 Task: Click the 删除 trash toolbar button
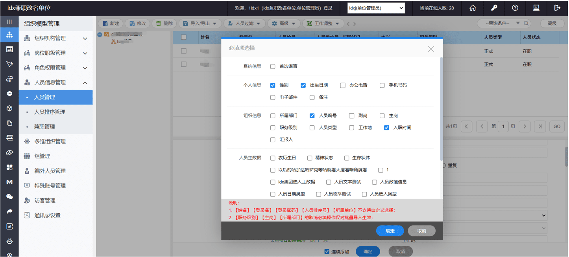click(164, 24)
